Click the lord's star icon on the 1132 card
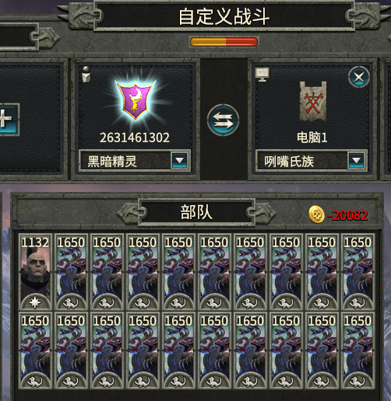Image resolution: width=391 pixels, height=401 pixels. click(35, 302)
